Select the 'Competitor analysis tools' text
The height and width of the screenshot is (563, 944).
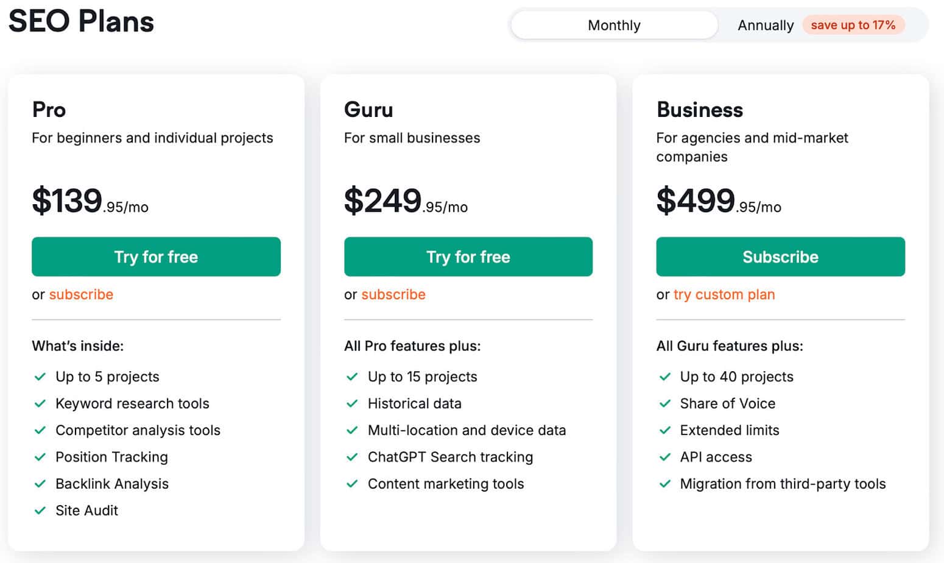tap(138, 430)
